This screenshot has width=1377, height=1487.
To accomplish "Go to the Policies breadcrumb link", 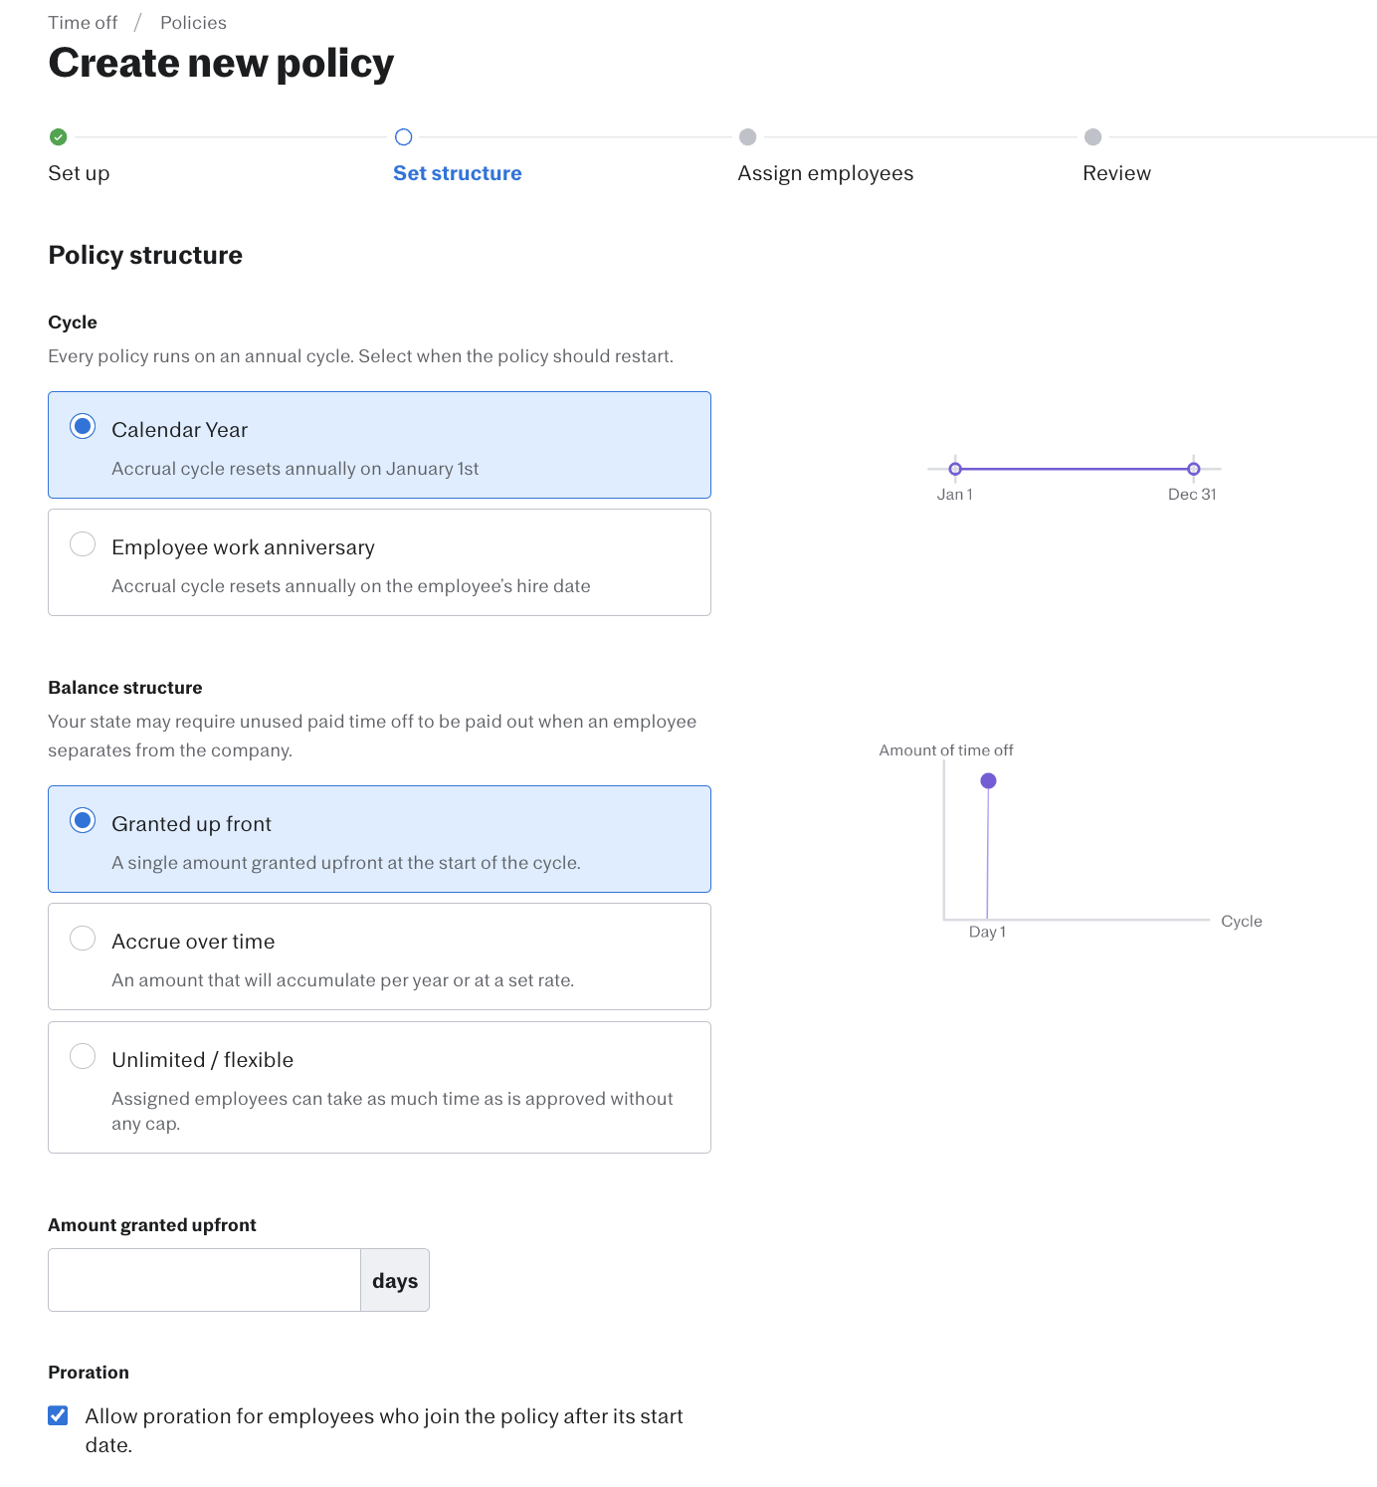I will (193, 23).
